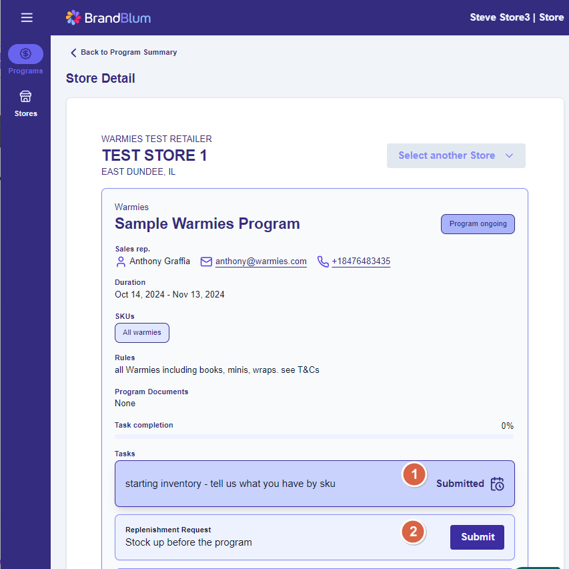Click the Store Detail page heading
Viewport: 569px width, 569px height.
pos(101,79)
